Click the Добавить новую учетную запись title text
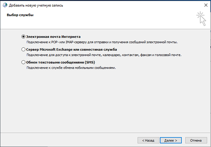 36,6
